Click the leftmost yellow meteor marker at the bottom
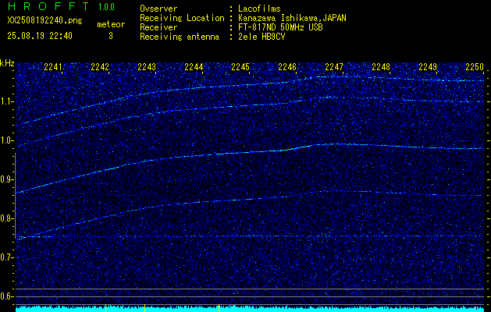The width and height of the screenshot is (491, 312). pyautogui.click(x=106, y=308)
